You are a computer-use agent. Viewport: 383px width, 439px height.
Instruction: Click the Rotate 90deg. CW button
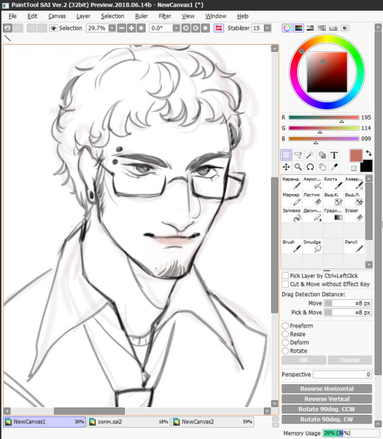[326, 419]
